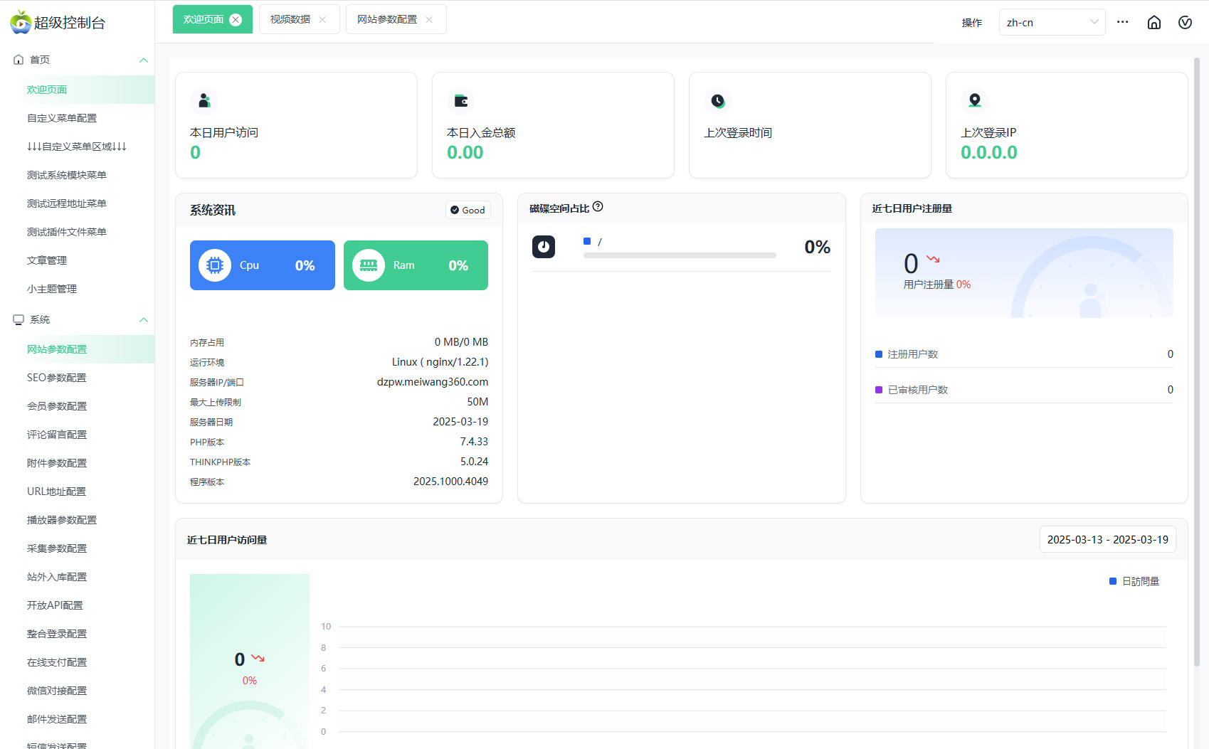Click the circular check icon at top right

pos(1185,23)
